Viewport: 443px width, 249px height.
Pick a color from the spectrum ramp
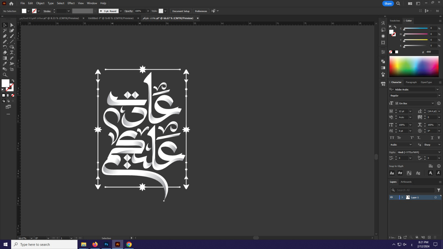414,66
